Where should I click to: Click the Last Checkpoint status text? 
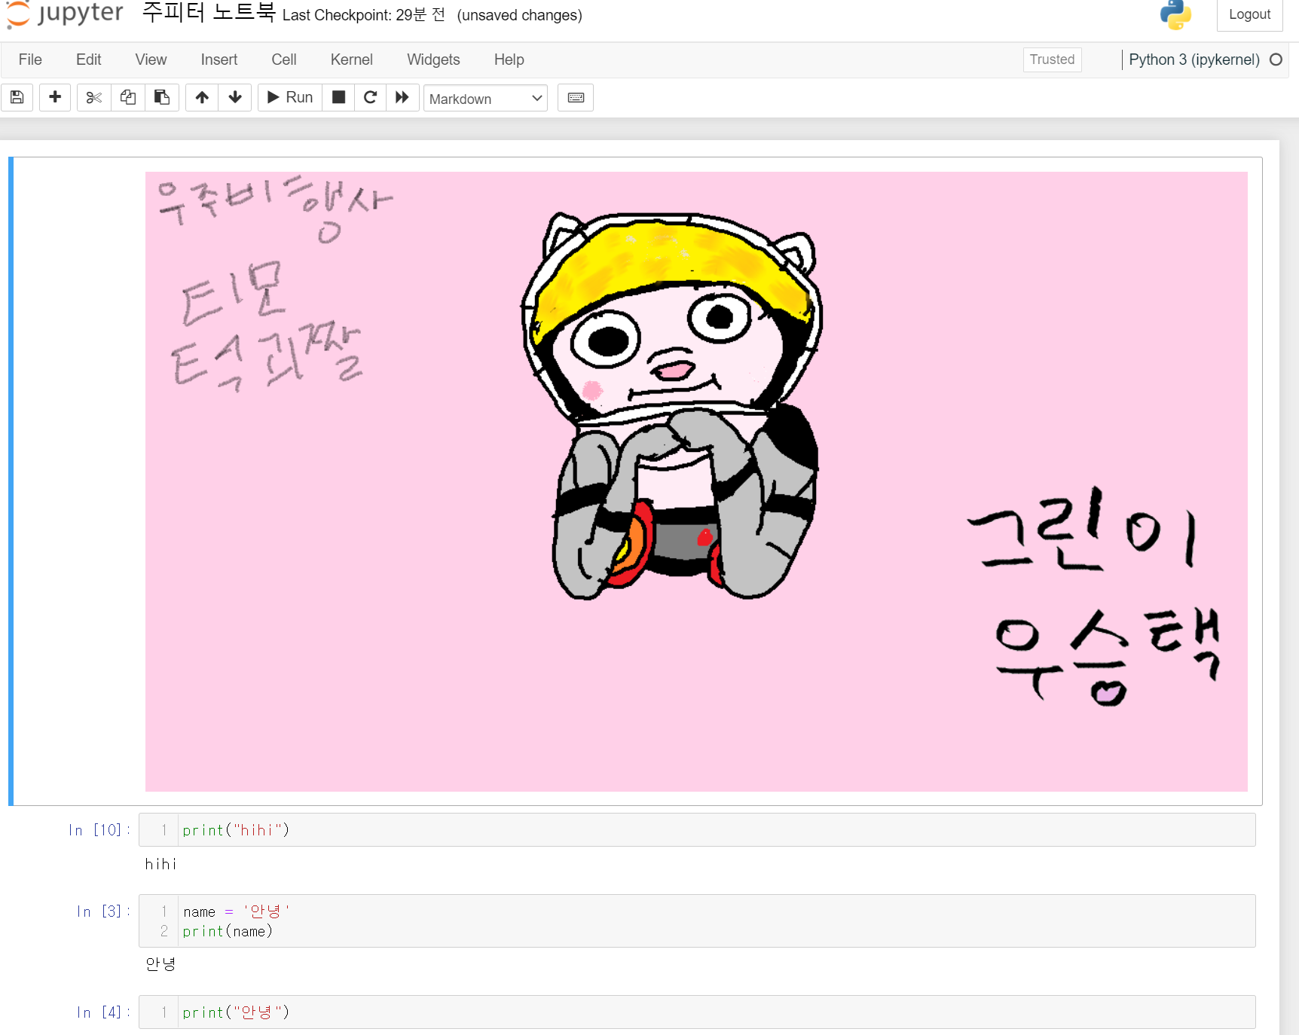(x=364, y=15)
